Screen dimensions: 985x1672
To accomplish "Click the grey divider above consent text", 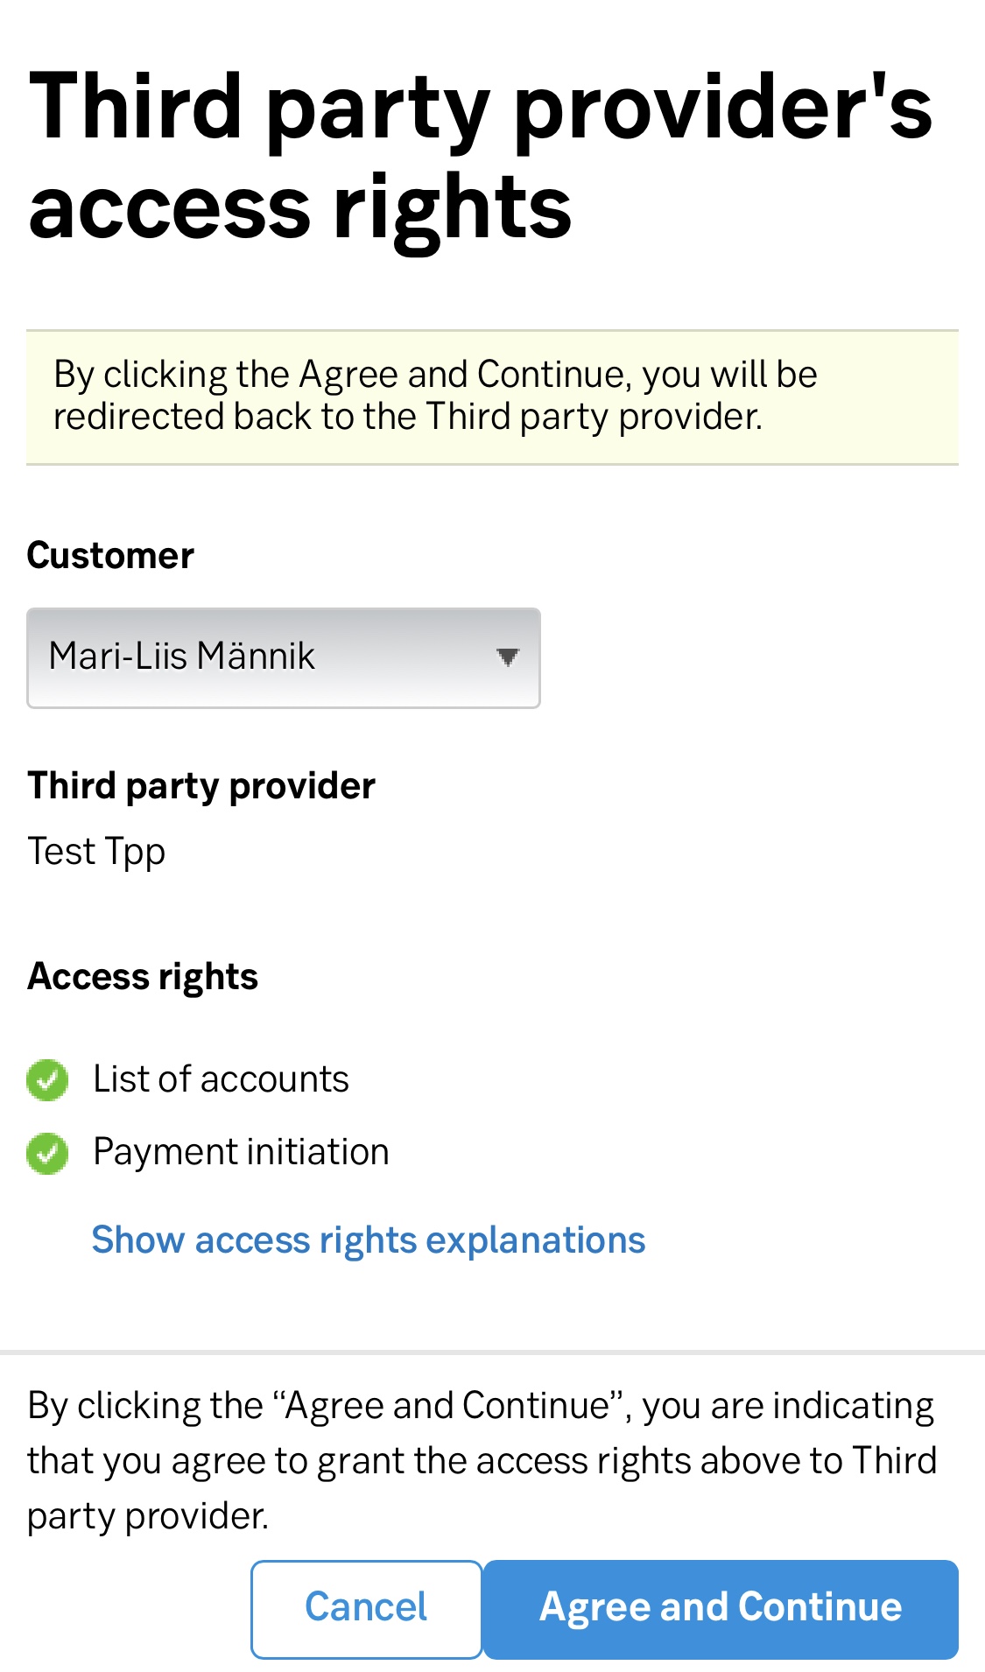I will click(492, 1352).
